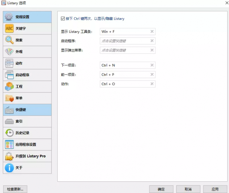Clear the 显示弹出菜单 hotkey field

tap(152, 50)
